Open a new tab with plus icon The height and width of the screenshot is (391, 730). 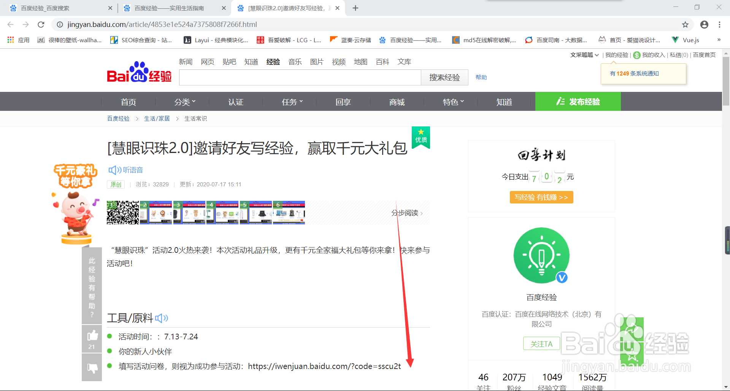click(355, 8)
